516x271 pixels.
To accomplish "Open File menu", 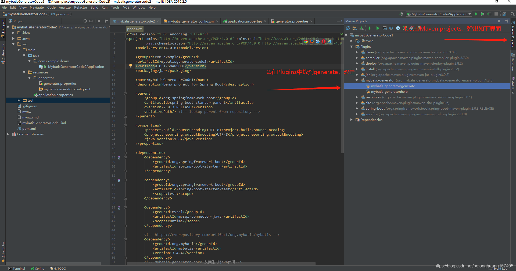I will tap(4, 7).
